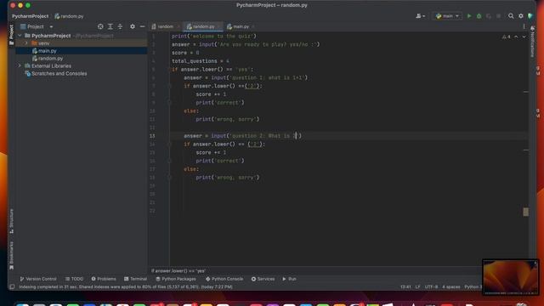Go to next highlighted error arrow
The height and width of the screenshot is (306, 544).
pyautogui.click(x=524, y=37)
